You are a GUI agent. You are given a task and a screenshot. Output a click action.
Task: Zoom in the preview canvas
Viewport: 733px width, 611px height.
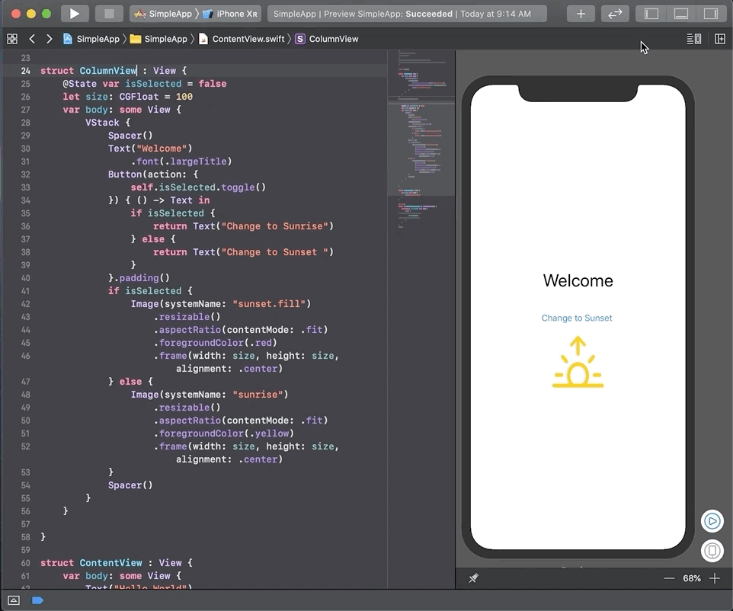coord(714,578)
